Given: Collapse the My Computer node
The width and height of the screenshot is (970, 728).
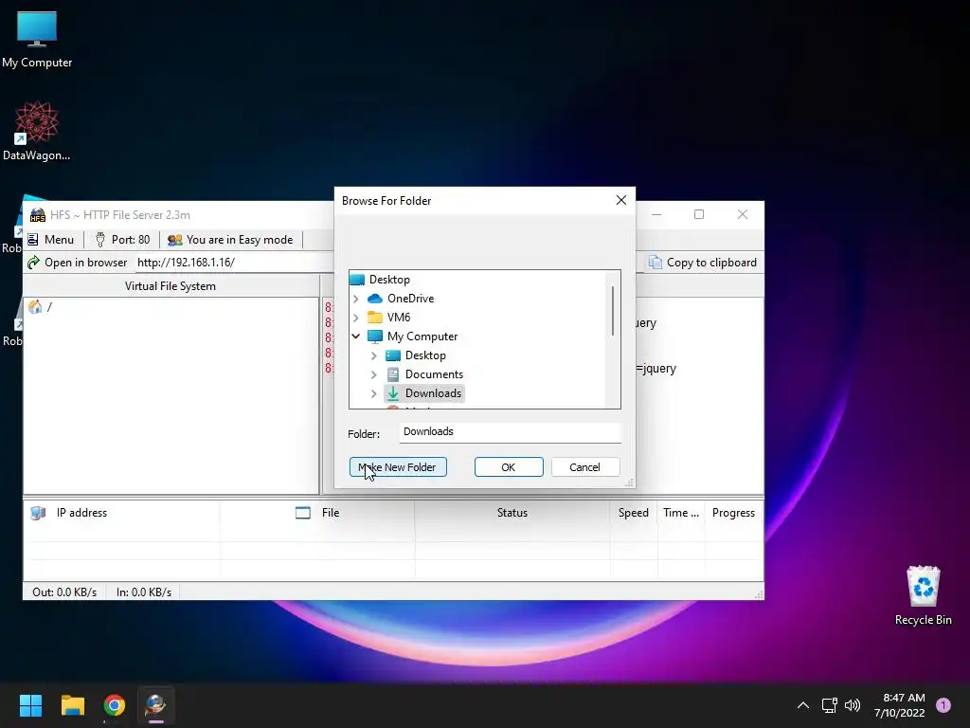Looking at the screenshot, I should 356,337.
